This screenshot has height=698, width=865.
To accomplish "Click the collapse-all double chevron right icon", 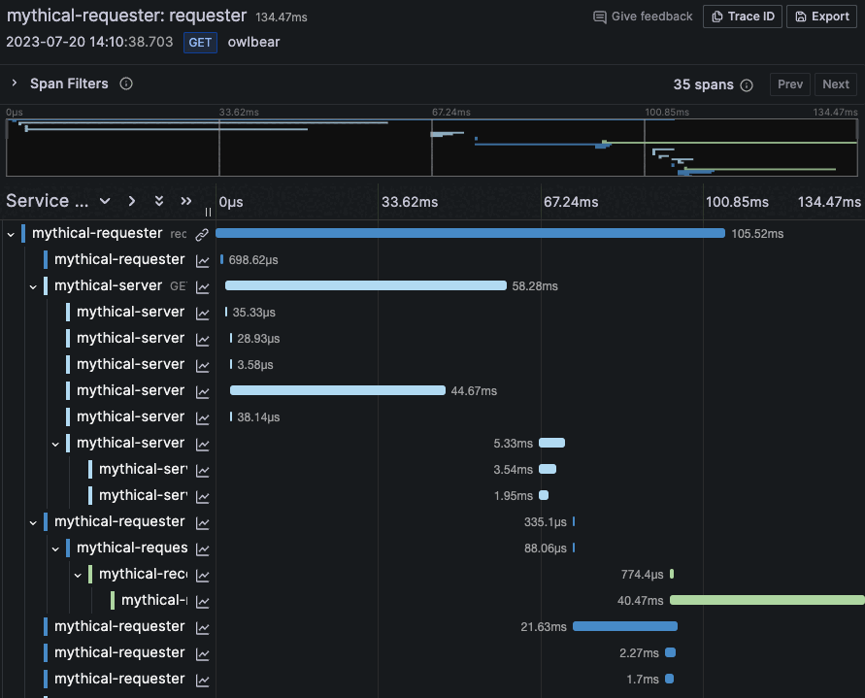I will pyautogui.click(x=185, y=201).
